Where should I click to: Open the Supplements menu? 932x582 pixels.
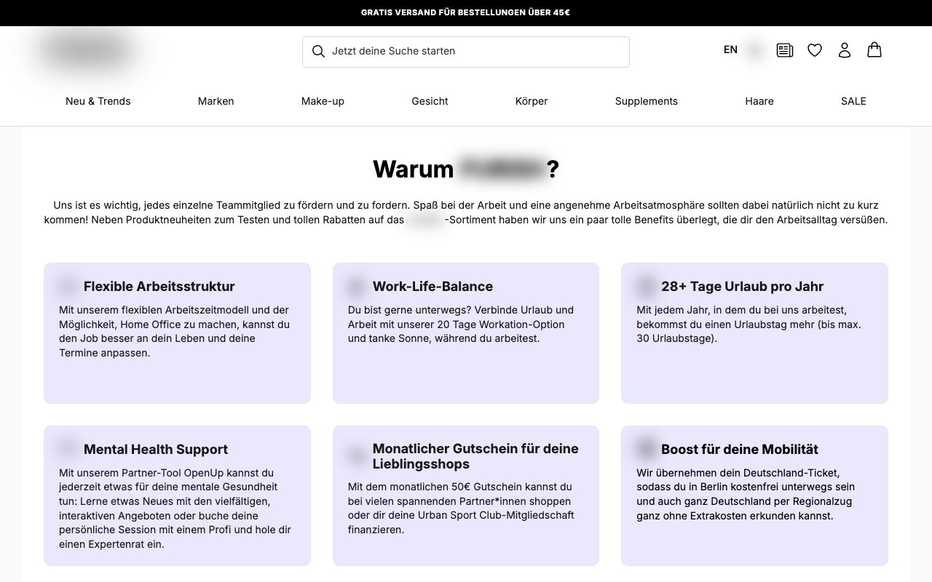(647, 101)
